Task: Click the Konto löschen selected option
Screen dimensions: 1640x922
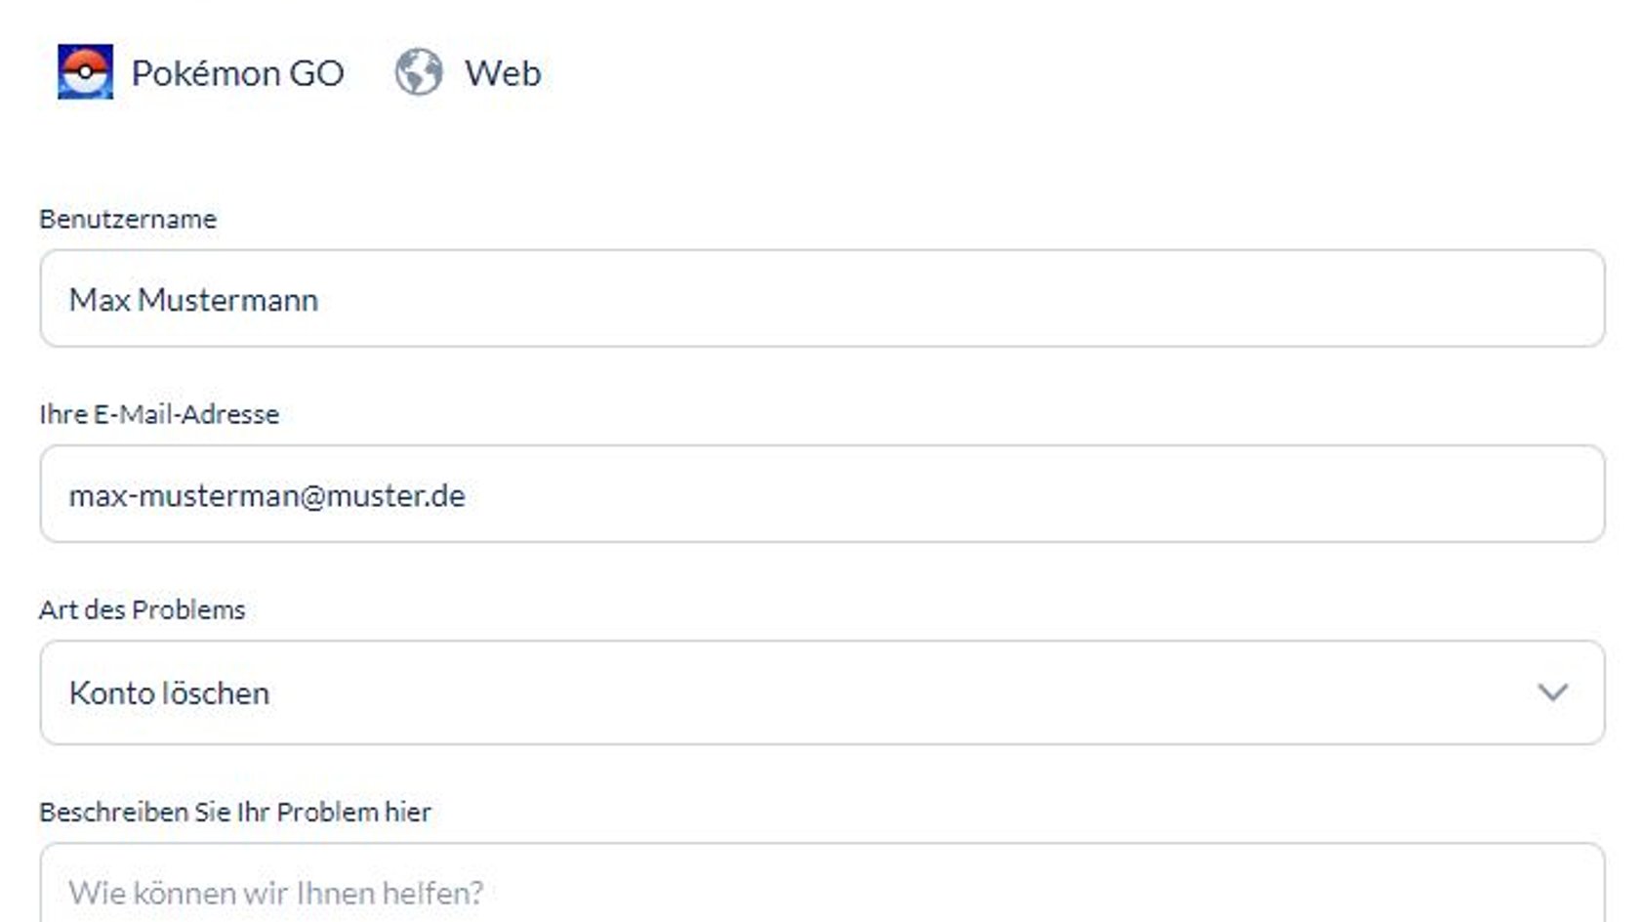Action: pyautogui.click(x=169, y=693)
